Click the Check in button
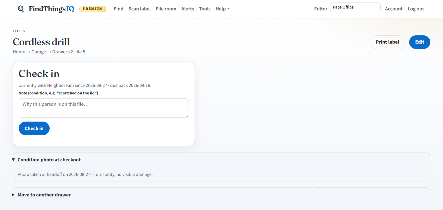Image resolution: width=443 pixels, height=210 pixels. click(x=34, y=128)
